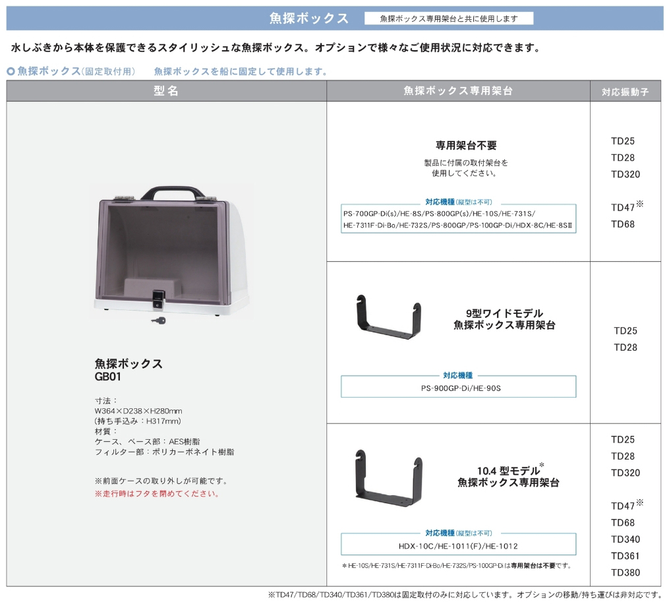
Task: Click TD25 in the 専用架台不要 row
Action: point(623,141)
